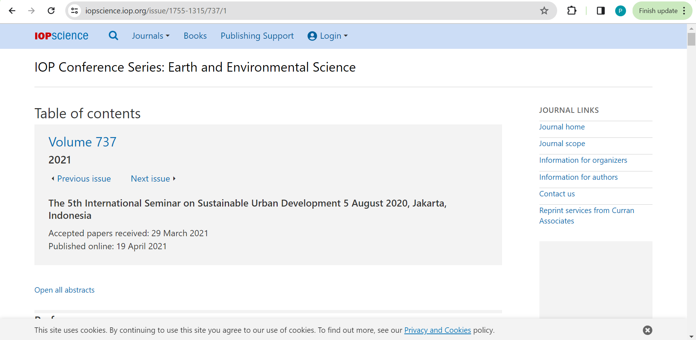Open the Finish update menu
Image resolution: width=696 pixels, height=340 pixels.
pos(662,11)
